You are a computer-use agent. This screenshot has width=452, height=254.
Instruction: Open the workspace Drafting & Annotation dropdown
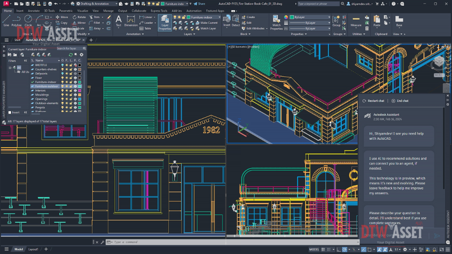point(96,4)
